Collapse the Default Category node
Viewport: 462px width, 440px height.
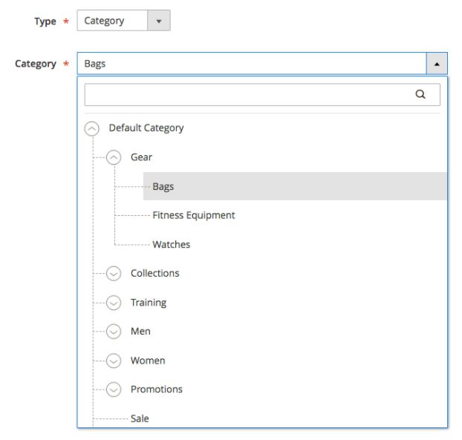tap(92, 128)
